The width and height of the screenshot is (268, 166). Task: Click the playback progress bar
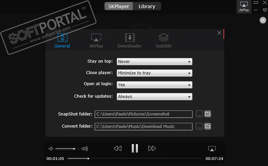point(135,159)
